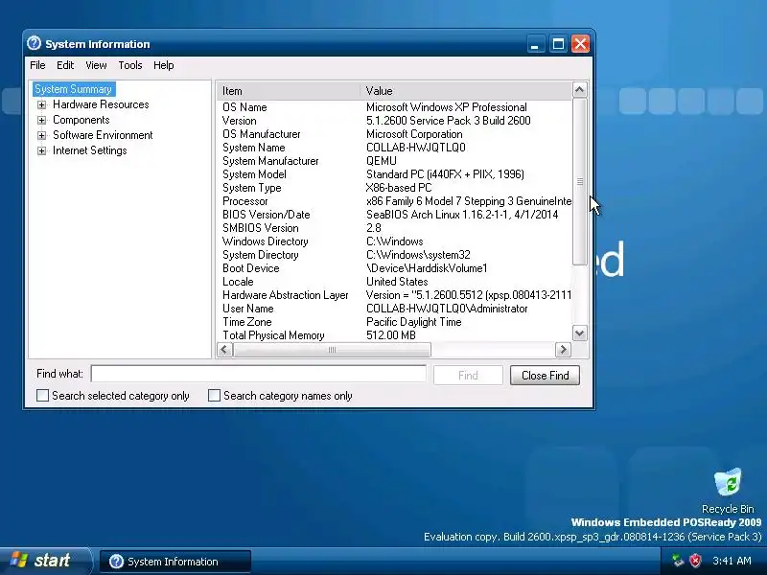This screenshot has width=767, height=575.
Task: Expand the Internet Settings tree node
Action: [41, 151]
